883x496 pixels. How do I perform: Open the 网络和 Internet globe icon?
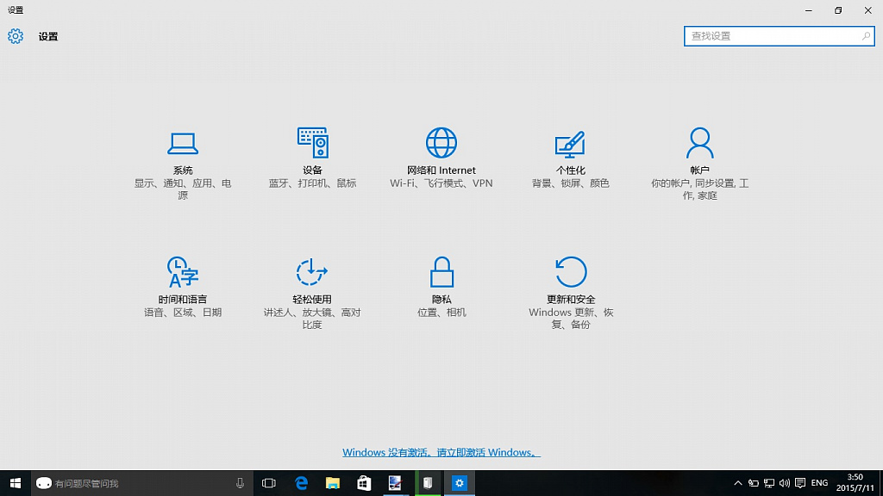pyautogui.click(x=441, y=143)
